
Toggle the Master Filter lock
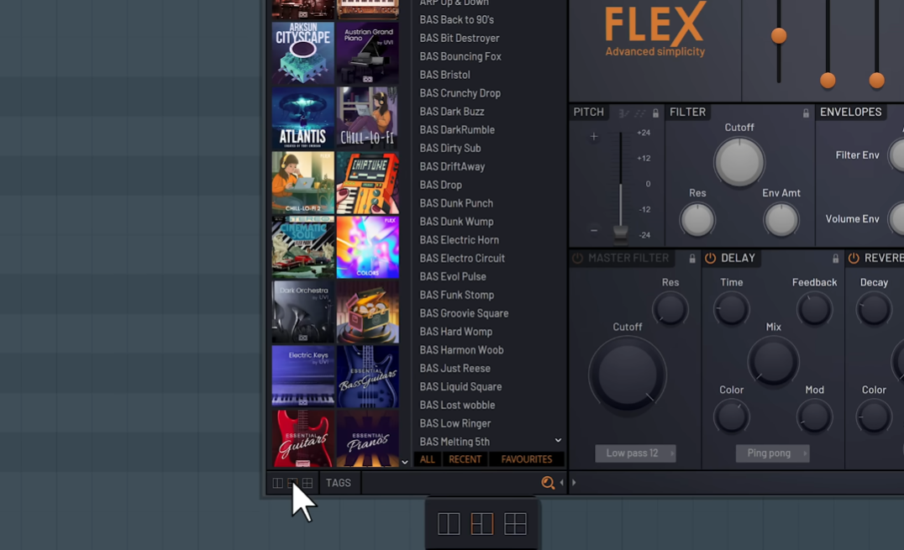[x=692, y=259]
